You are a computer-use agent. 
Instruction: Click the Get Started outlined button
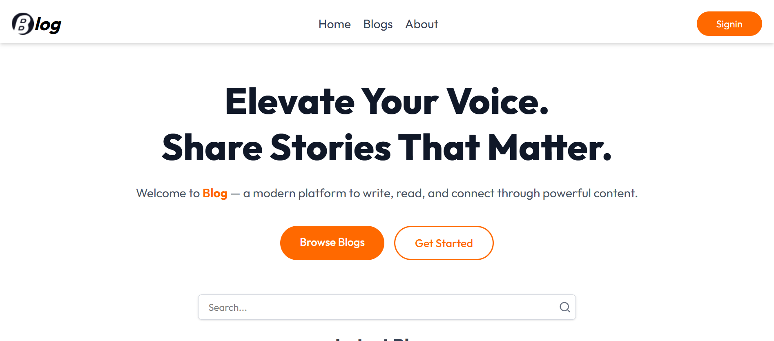click(x=444, y=243)
